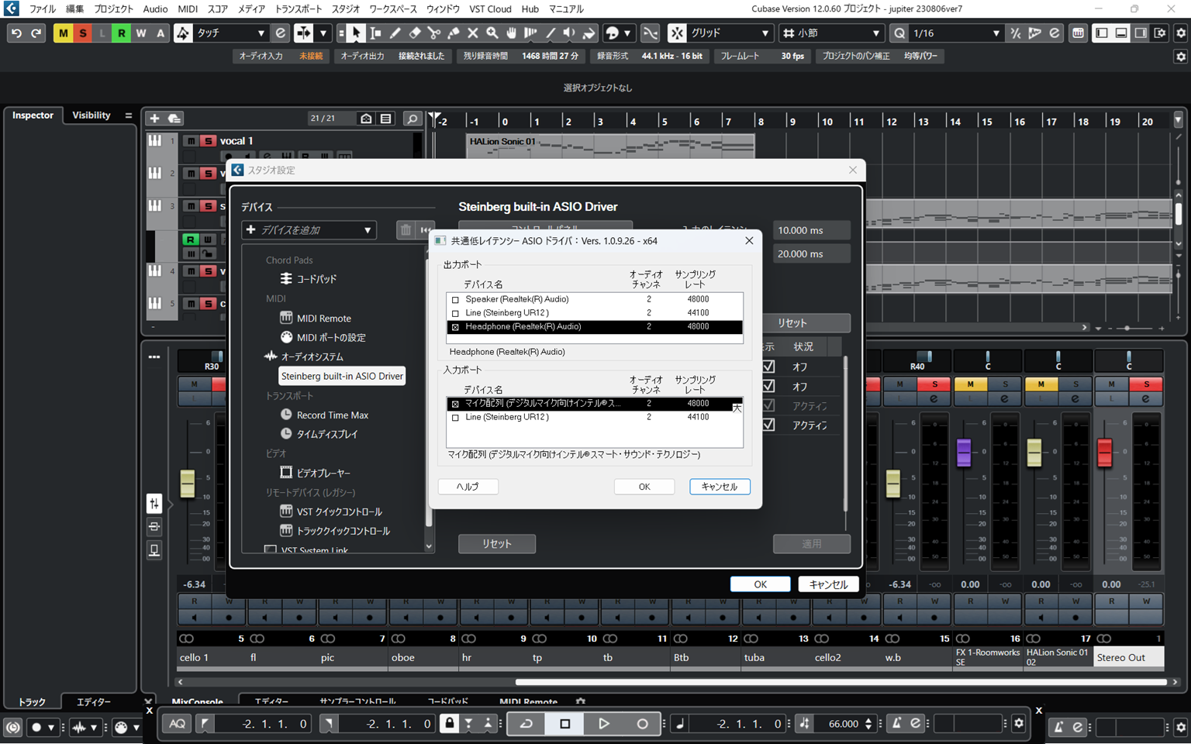The image size is (1191, 744).
Task: Click the Play transport button
Action: pos(603,724)
